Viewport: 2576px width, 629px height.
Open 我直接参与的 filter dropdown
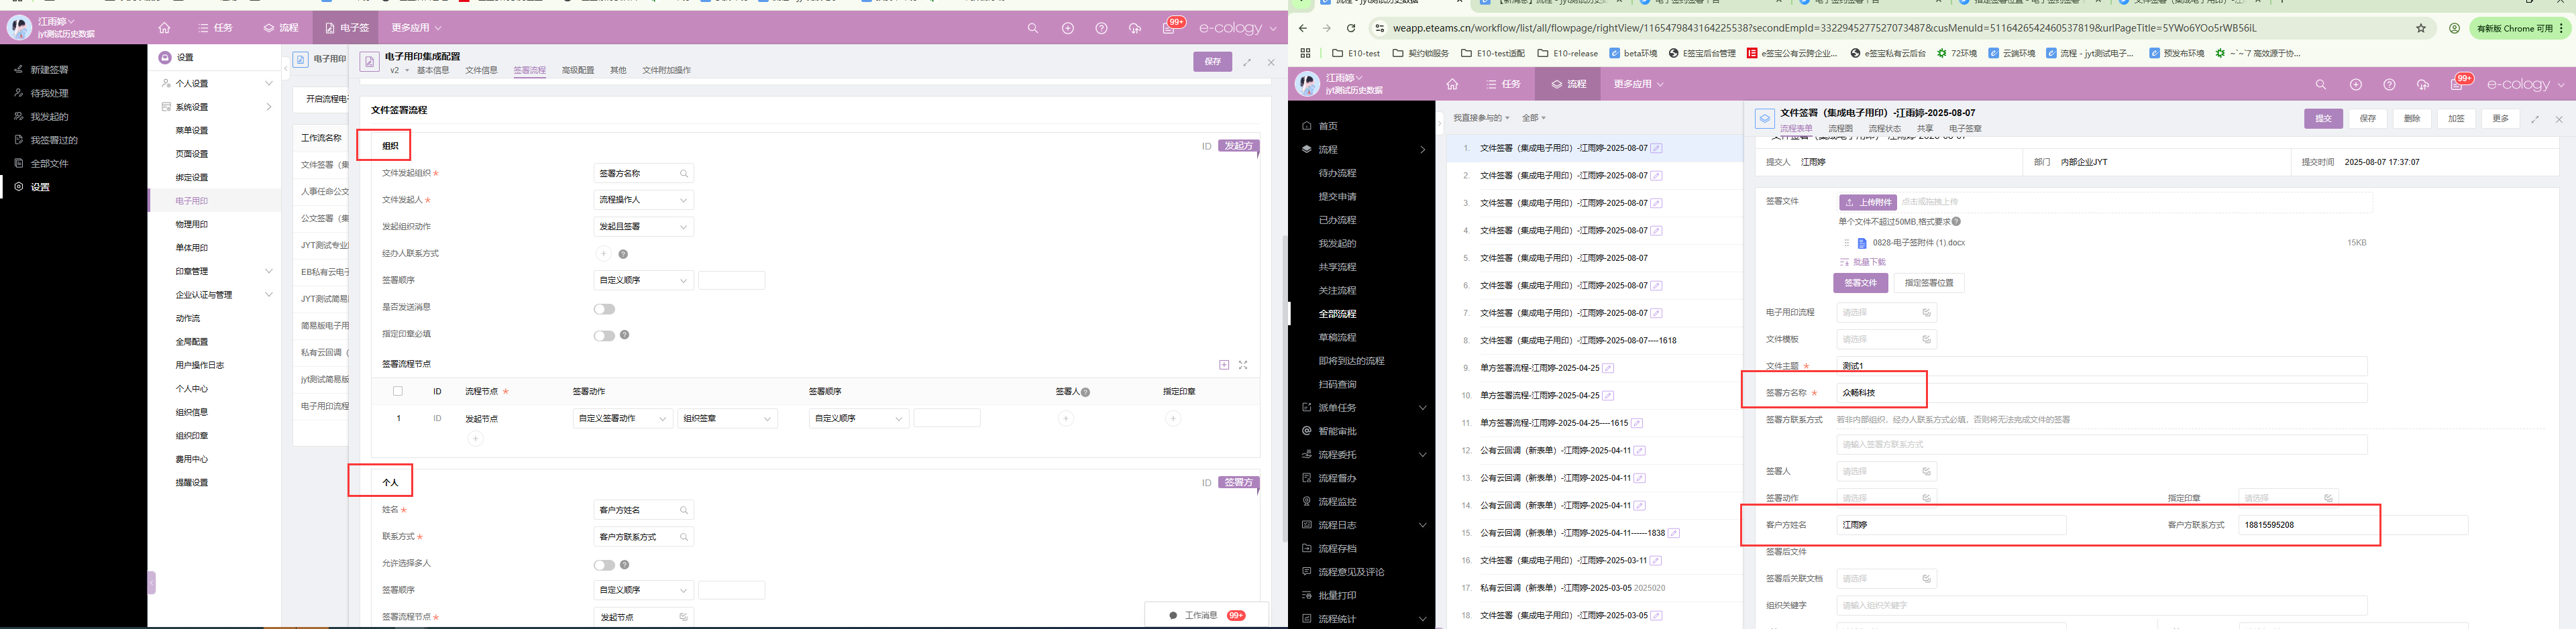(1481, 118)
